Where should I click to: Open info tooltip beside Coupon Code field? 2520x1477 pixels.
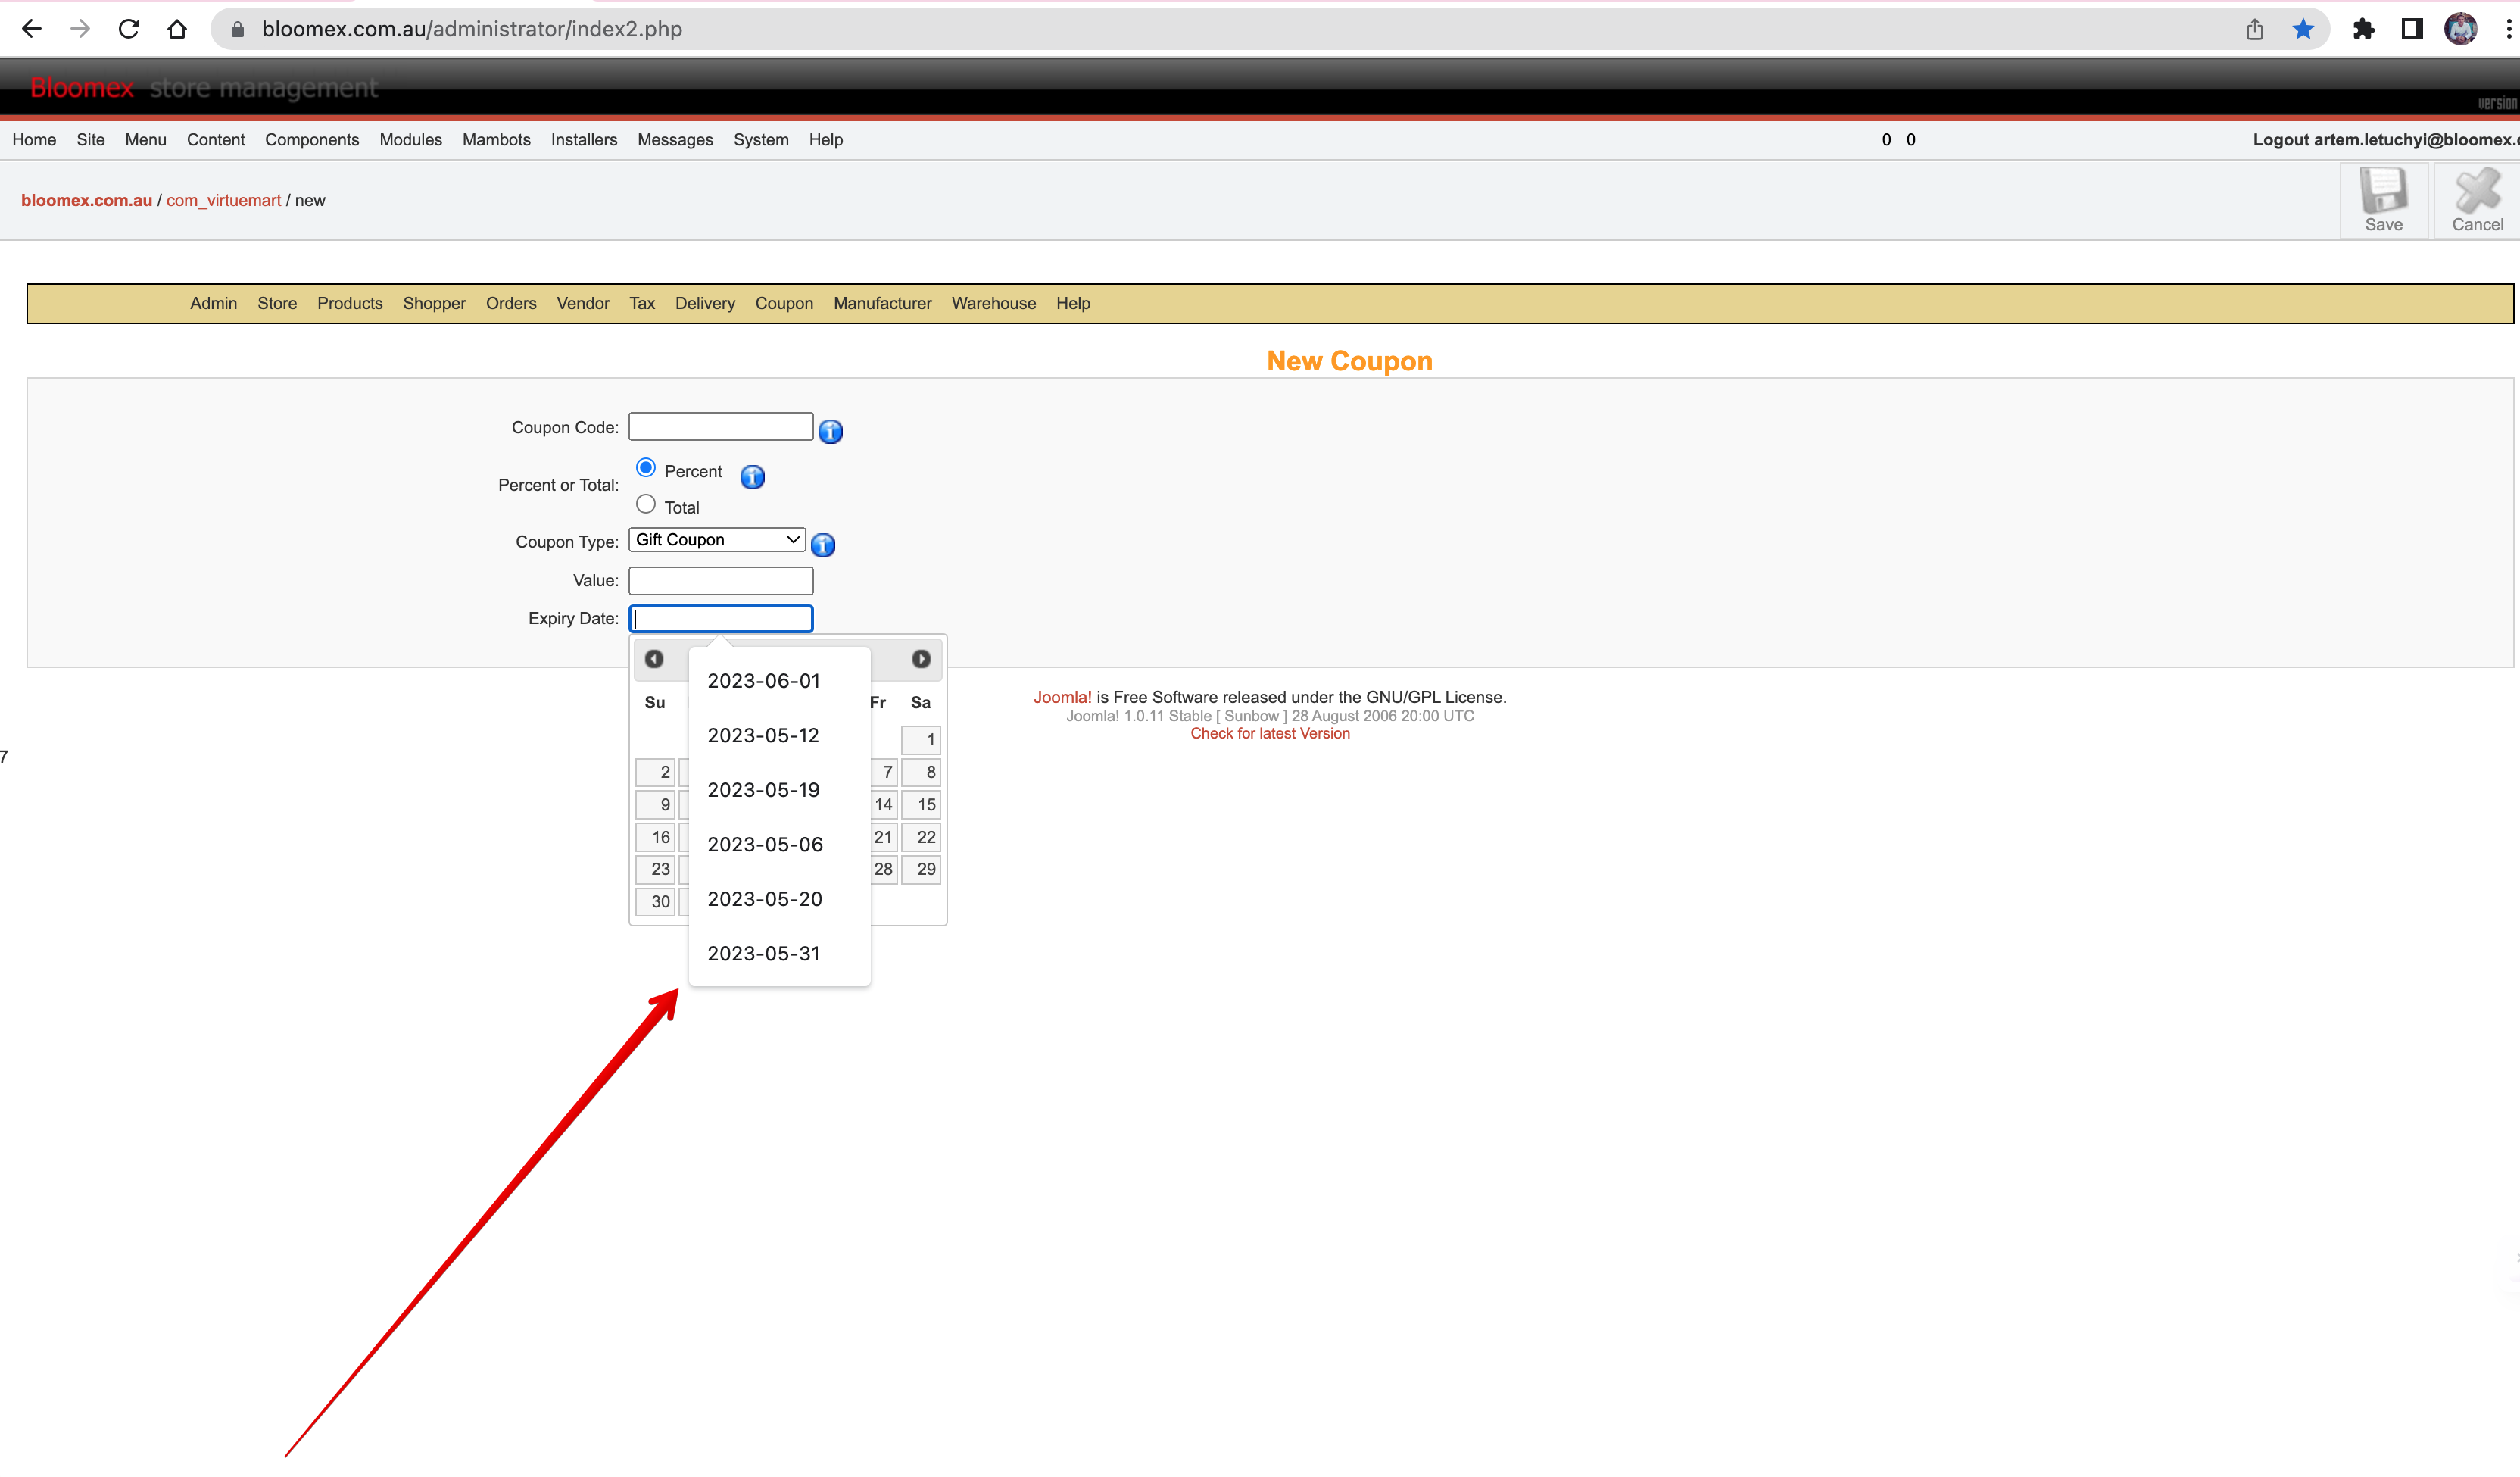click(x=830, y=431)
